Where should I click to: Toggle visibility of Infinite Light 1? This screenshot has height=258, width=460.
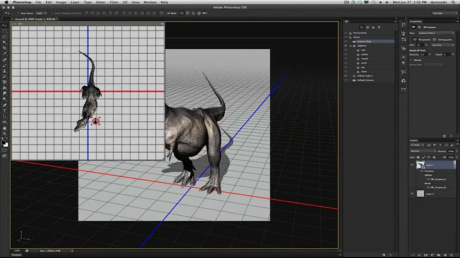point(346,76)
